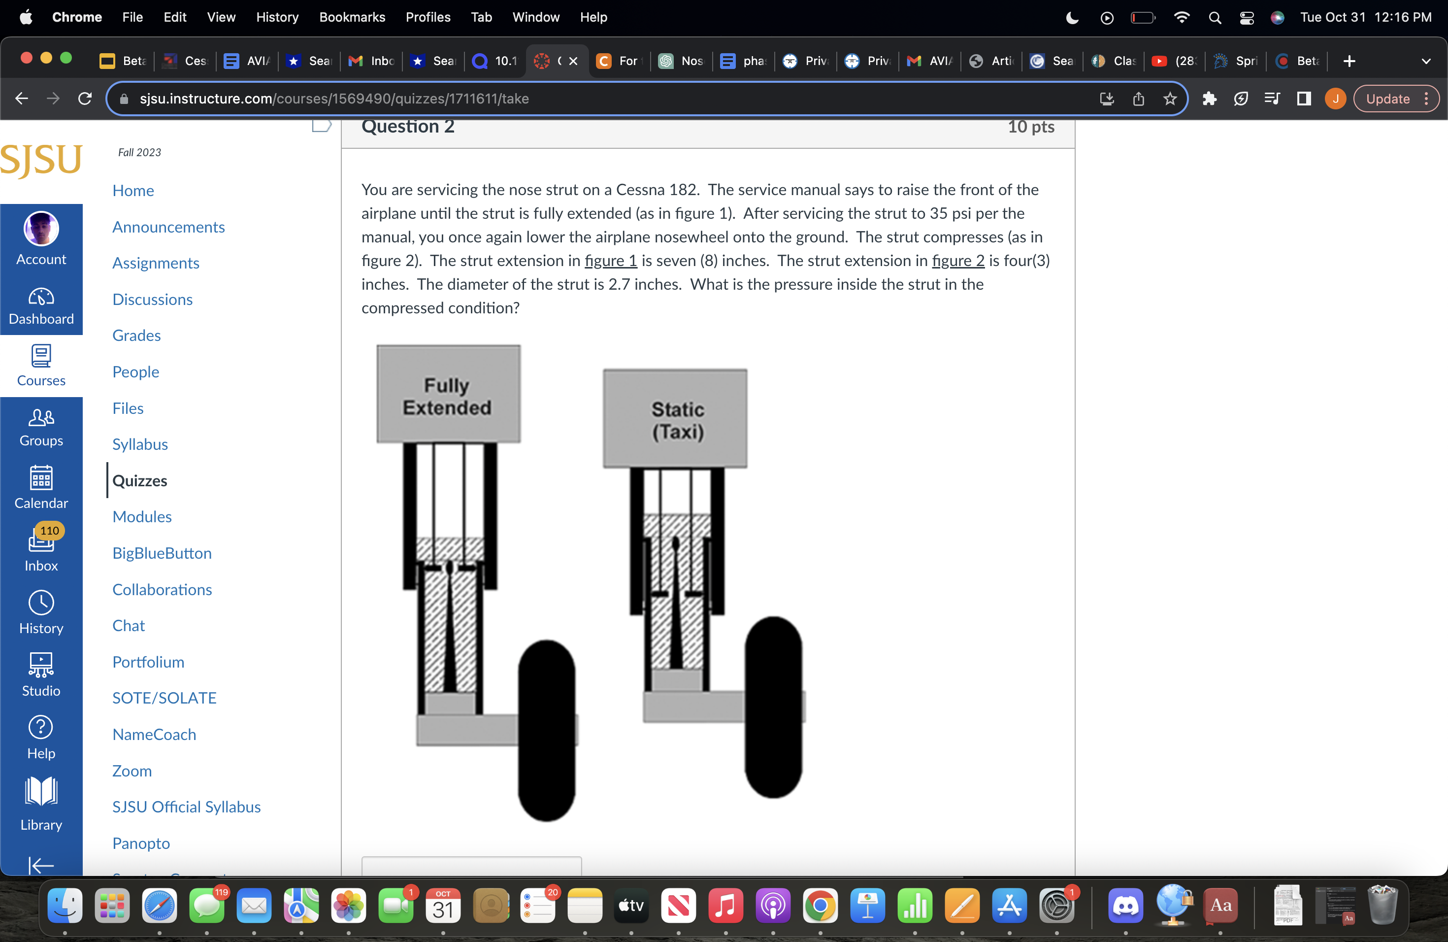The image size is (1448, 942).
Task: Open the Chrome profile avatar menu
Action: (1335, 99)
